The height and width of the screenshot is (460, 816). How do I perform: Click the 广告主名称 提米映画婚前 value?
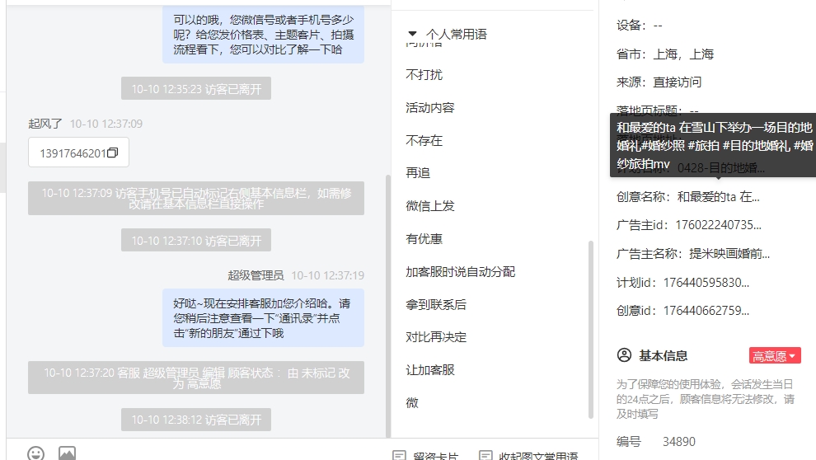[x=729, y=254]
